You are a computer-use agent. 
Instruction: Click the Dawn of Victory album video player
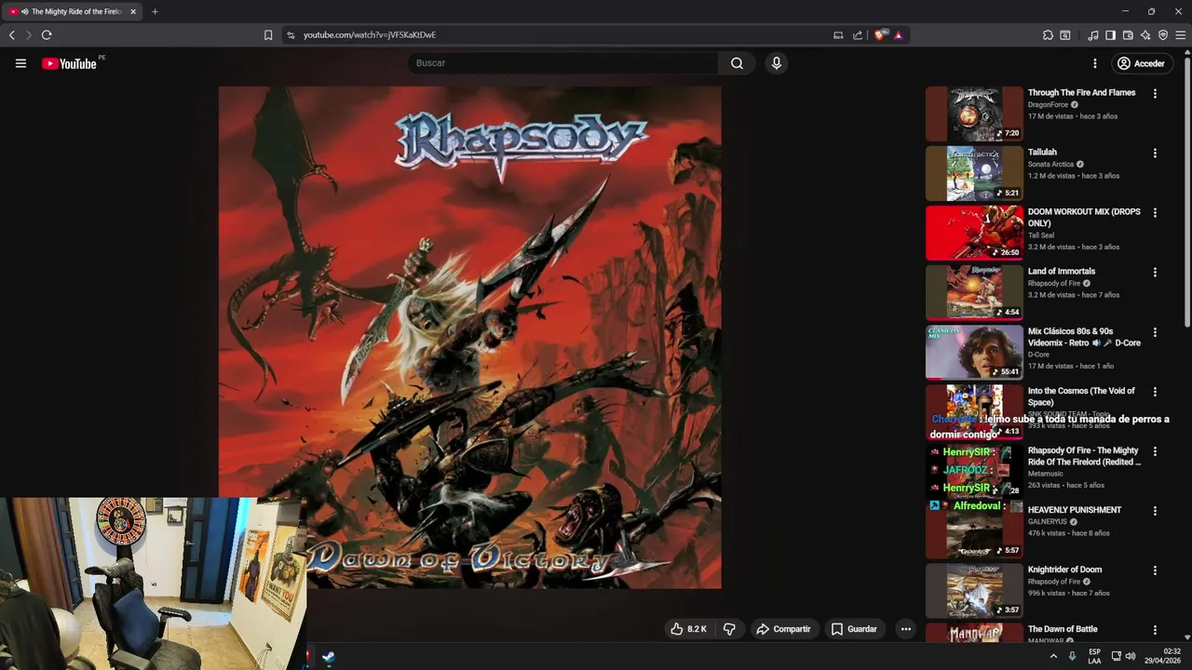pyautogui.click(x=469, y=337)
